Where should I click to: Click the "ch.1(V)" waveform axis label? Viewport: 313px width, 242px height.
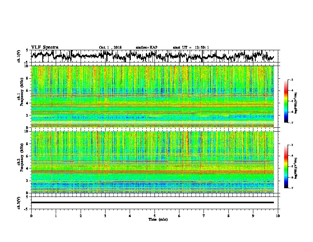(19, 56)
